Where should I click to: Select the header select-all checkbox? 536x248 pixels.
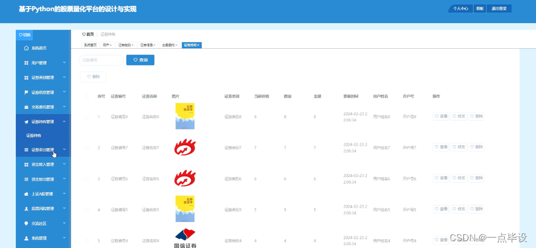(86, 96)
